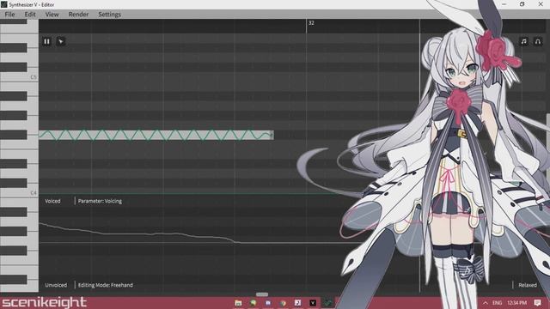
Task: Open the notification center icon
Action: click(537, 303)
